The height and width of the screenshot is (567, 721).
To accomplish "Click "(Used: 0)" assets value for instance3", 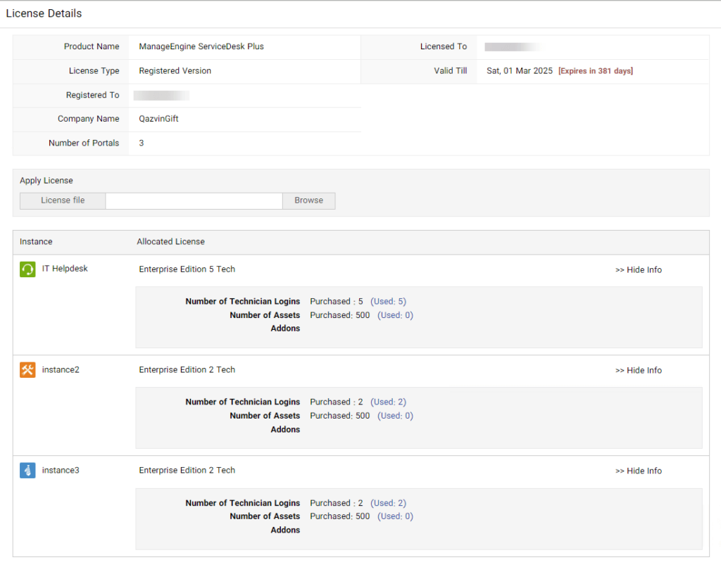I will point(396,516).
